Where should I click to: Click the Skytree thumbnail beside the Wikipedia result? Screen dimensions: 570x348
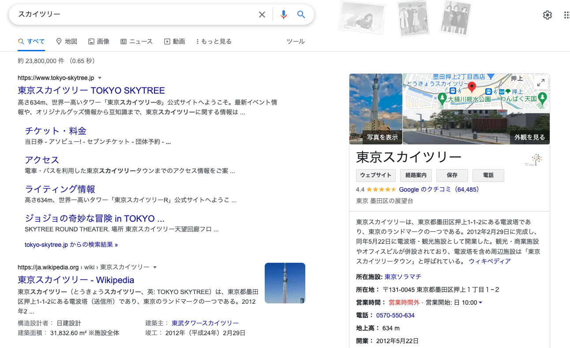click(x=285, y=283)
